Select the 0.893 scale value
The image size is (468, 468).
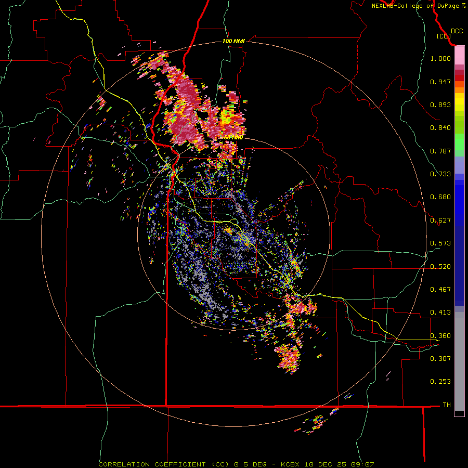[440, 105]
